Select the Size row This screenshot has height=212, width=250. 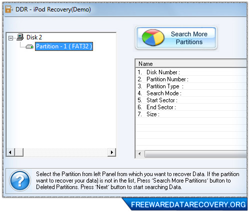pos(191,114)
